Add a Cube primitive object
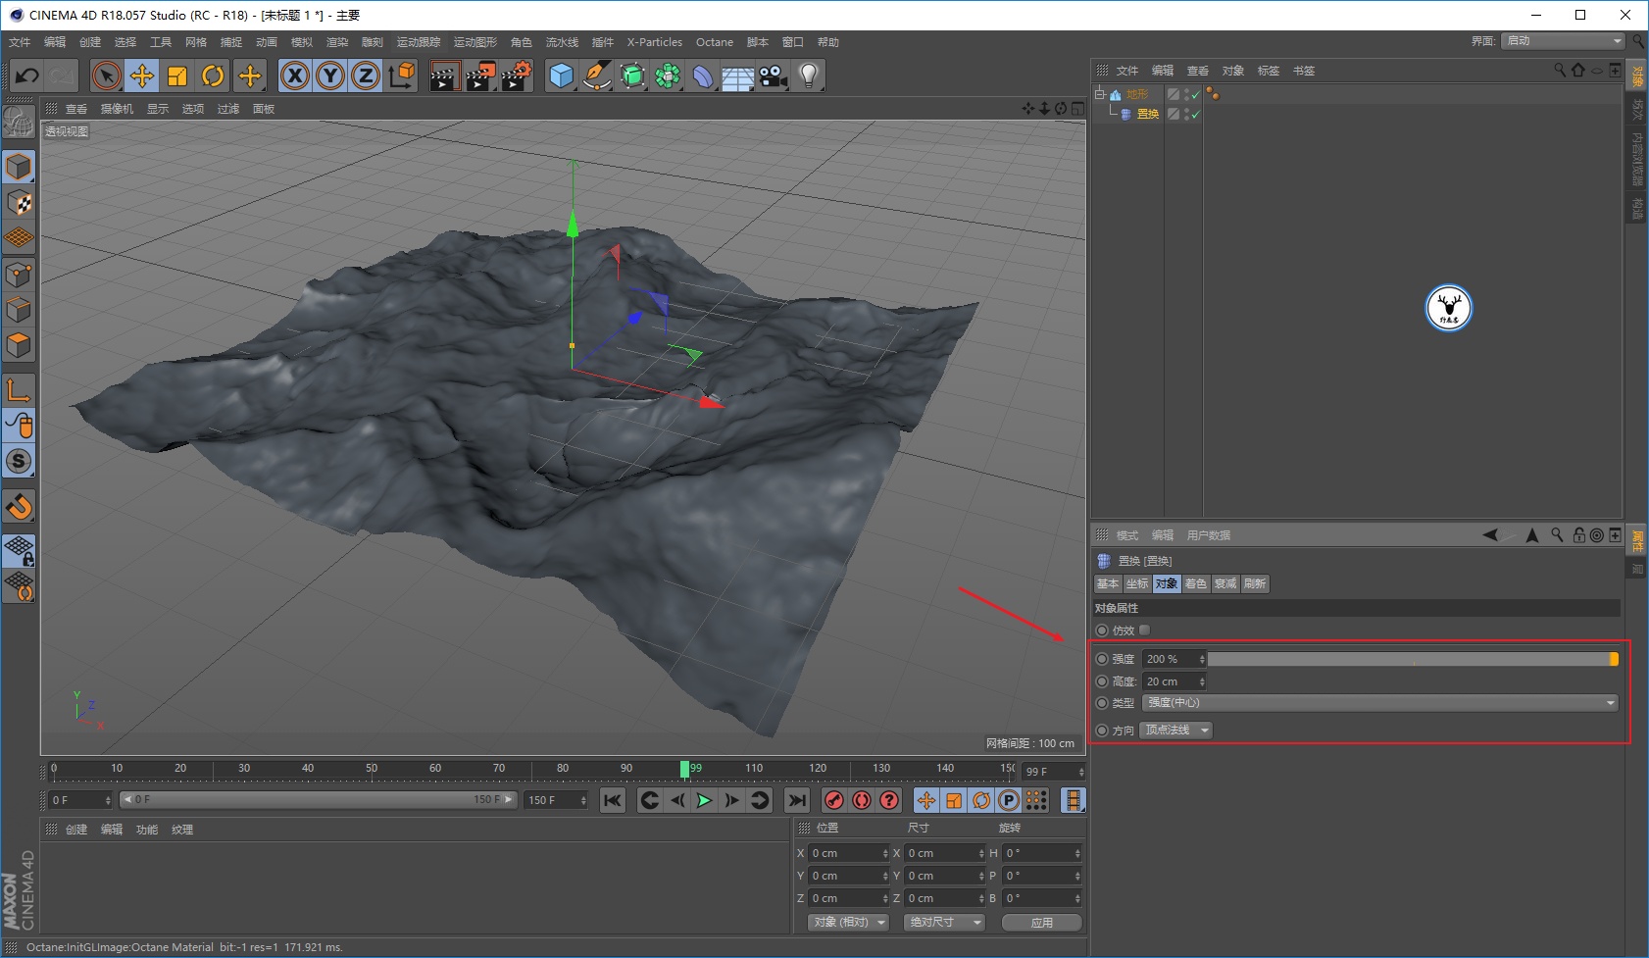The height and width of the screenshot is (958, 1649). pos(561,76)
